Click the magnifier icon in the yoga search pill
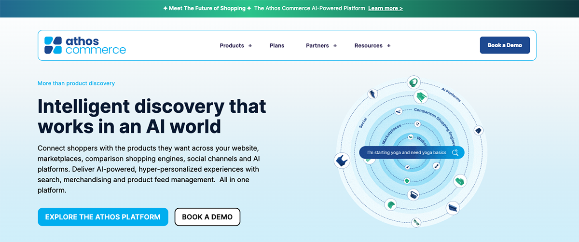This screenshot has height=242, width=579. (x=455, y=153)
